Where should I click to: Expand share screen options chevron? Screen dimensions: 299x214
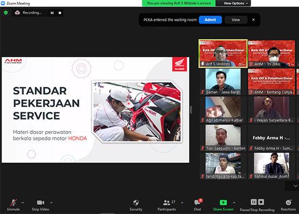pyautogui.click(x=234, y=203)
